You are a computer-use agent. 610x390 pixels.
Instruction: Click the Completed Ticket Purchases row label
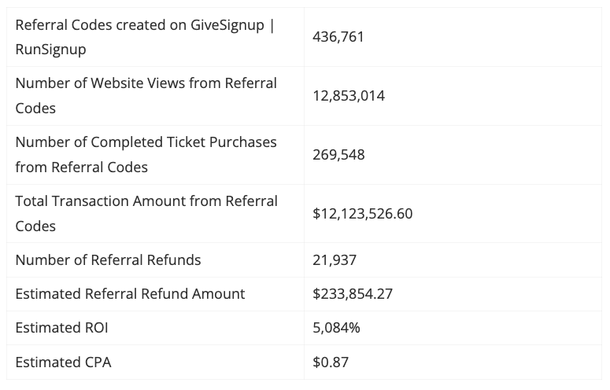[x=146, y=155]
